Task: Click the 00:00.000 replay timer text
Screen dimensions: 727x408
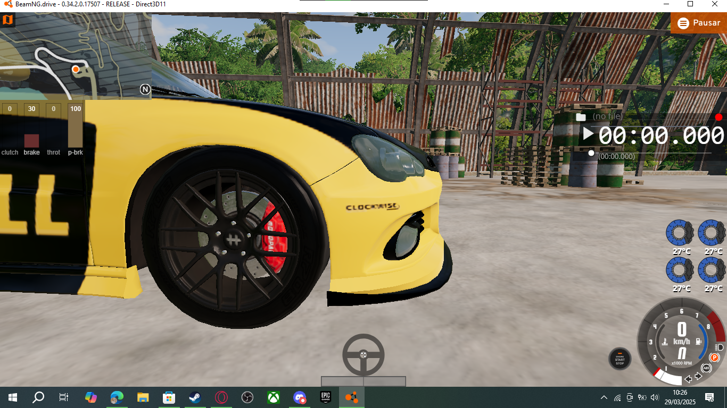Action: [661, 135]
